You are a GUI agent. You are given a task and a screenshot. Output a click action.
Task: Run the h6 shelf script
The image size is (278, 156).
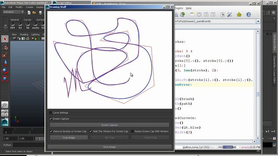point(28,26)
